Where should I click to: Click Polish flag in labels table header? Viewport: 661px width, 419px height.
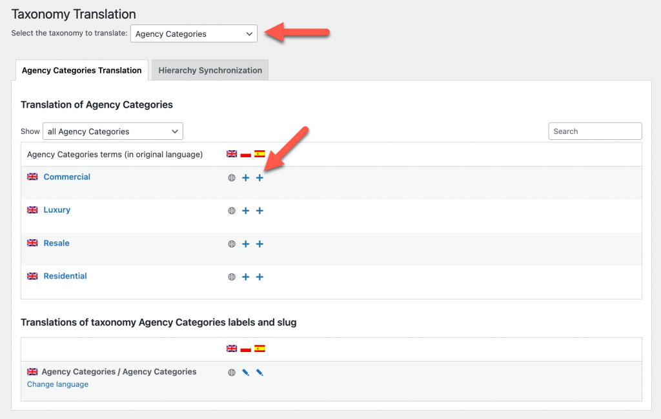point(246,349)
